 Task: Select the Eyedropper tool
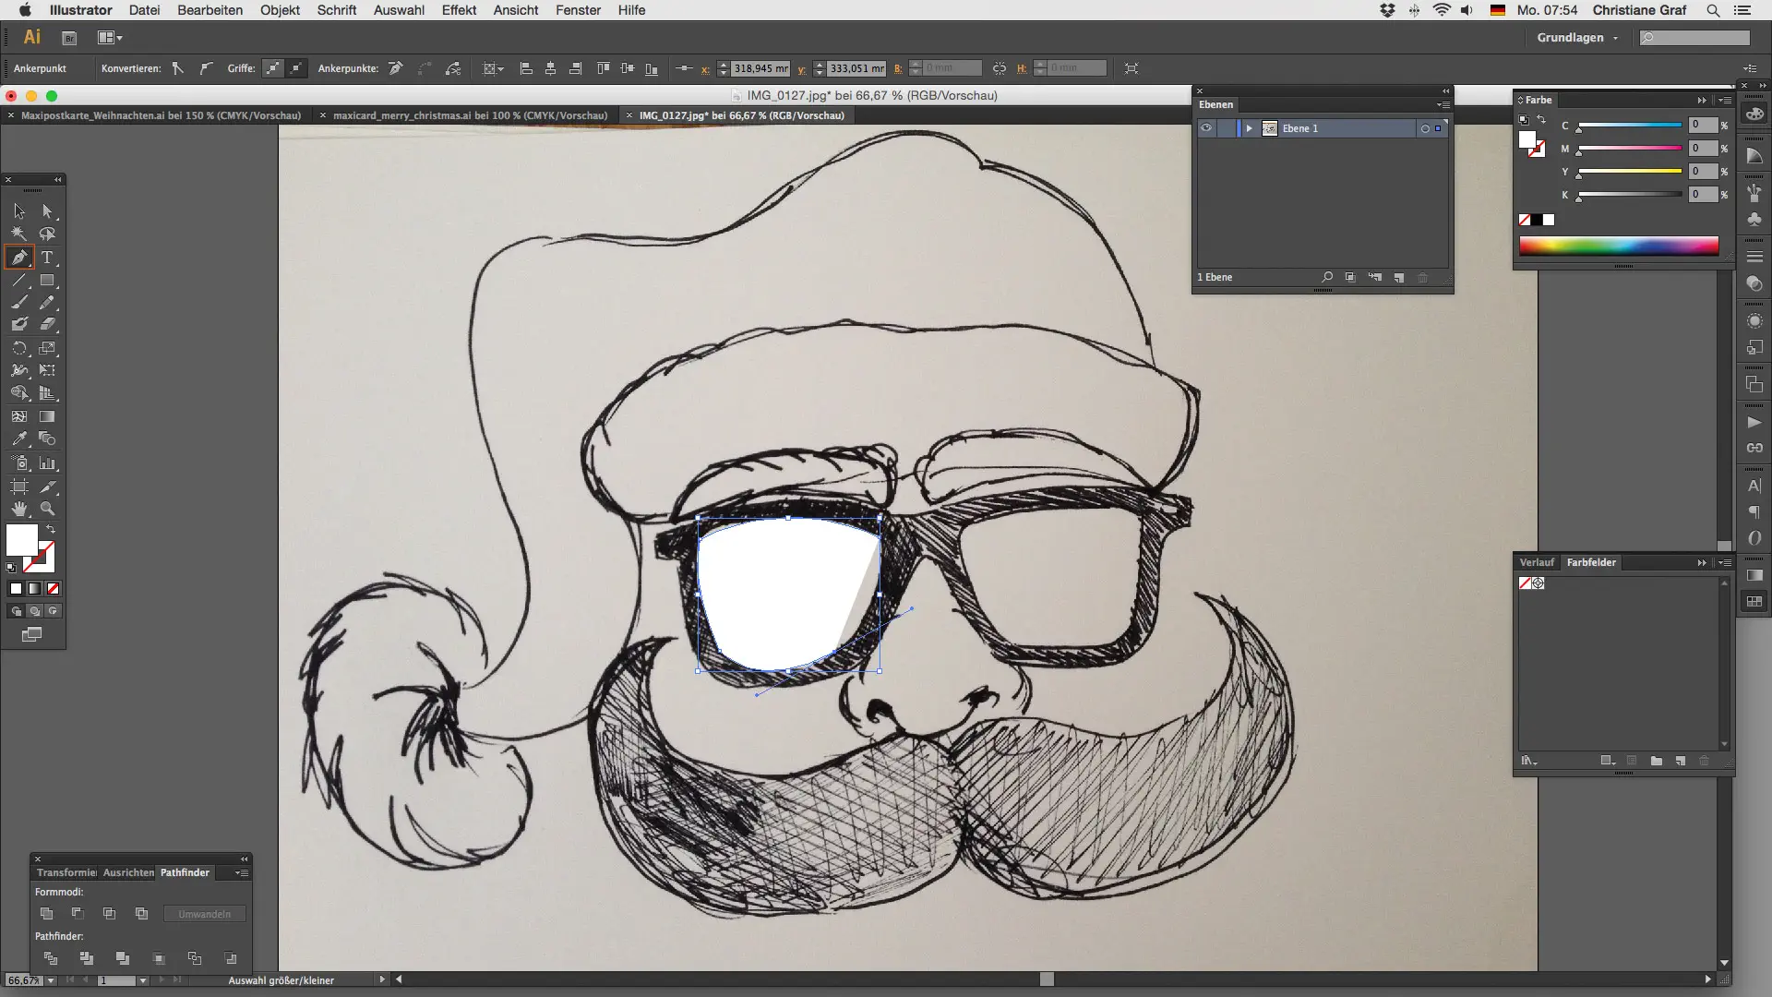(x=18, y=439)
